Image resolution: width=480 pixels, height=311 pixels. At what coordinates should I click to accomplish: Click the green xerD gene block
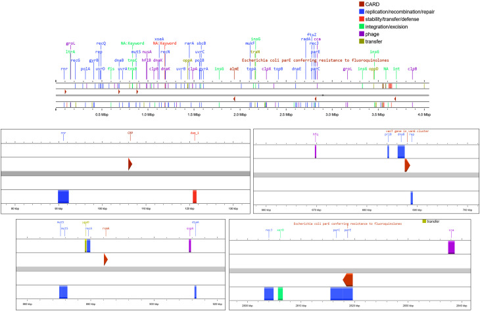(x=280, y=293)
